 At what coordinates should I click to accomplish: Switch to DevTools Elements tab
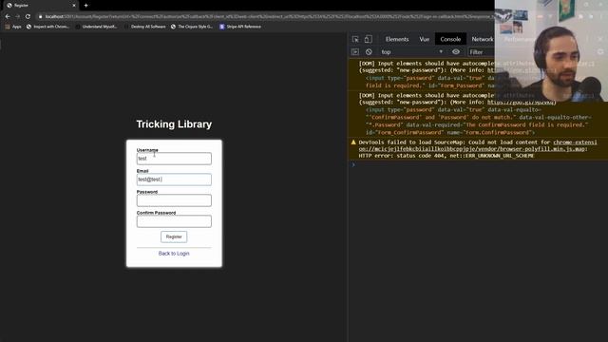[x=397, y=39]
